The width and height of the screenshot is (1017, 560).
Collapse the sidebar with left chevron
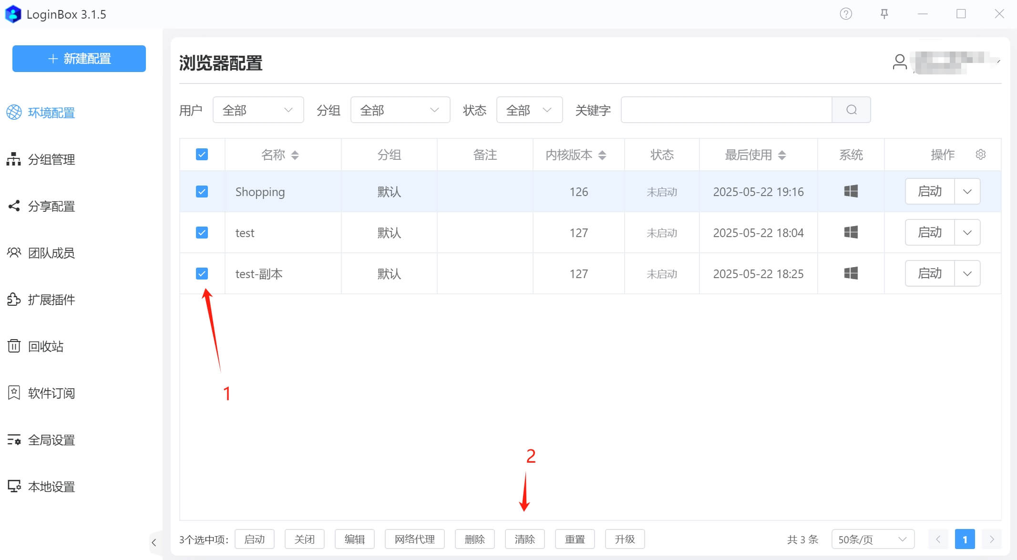[x=154, y=542]
